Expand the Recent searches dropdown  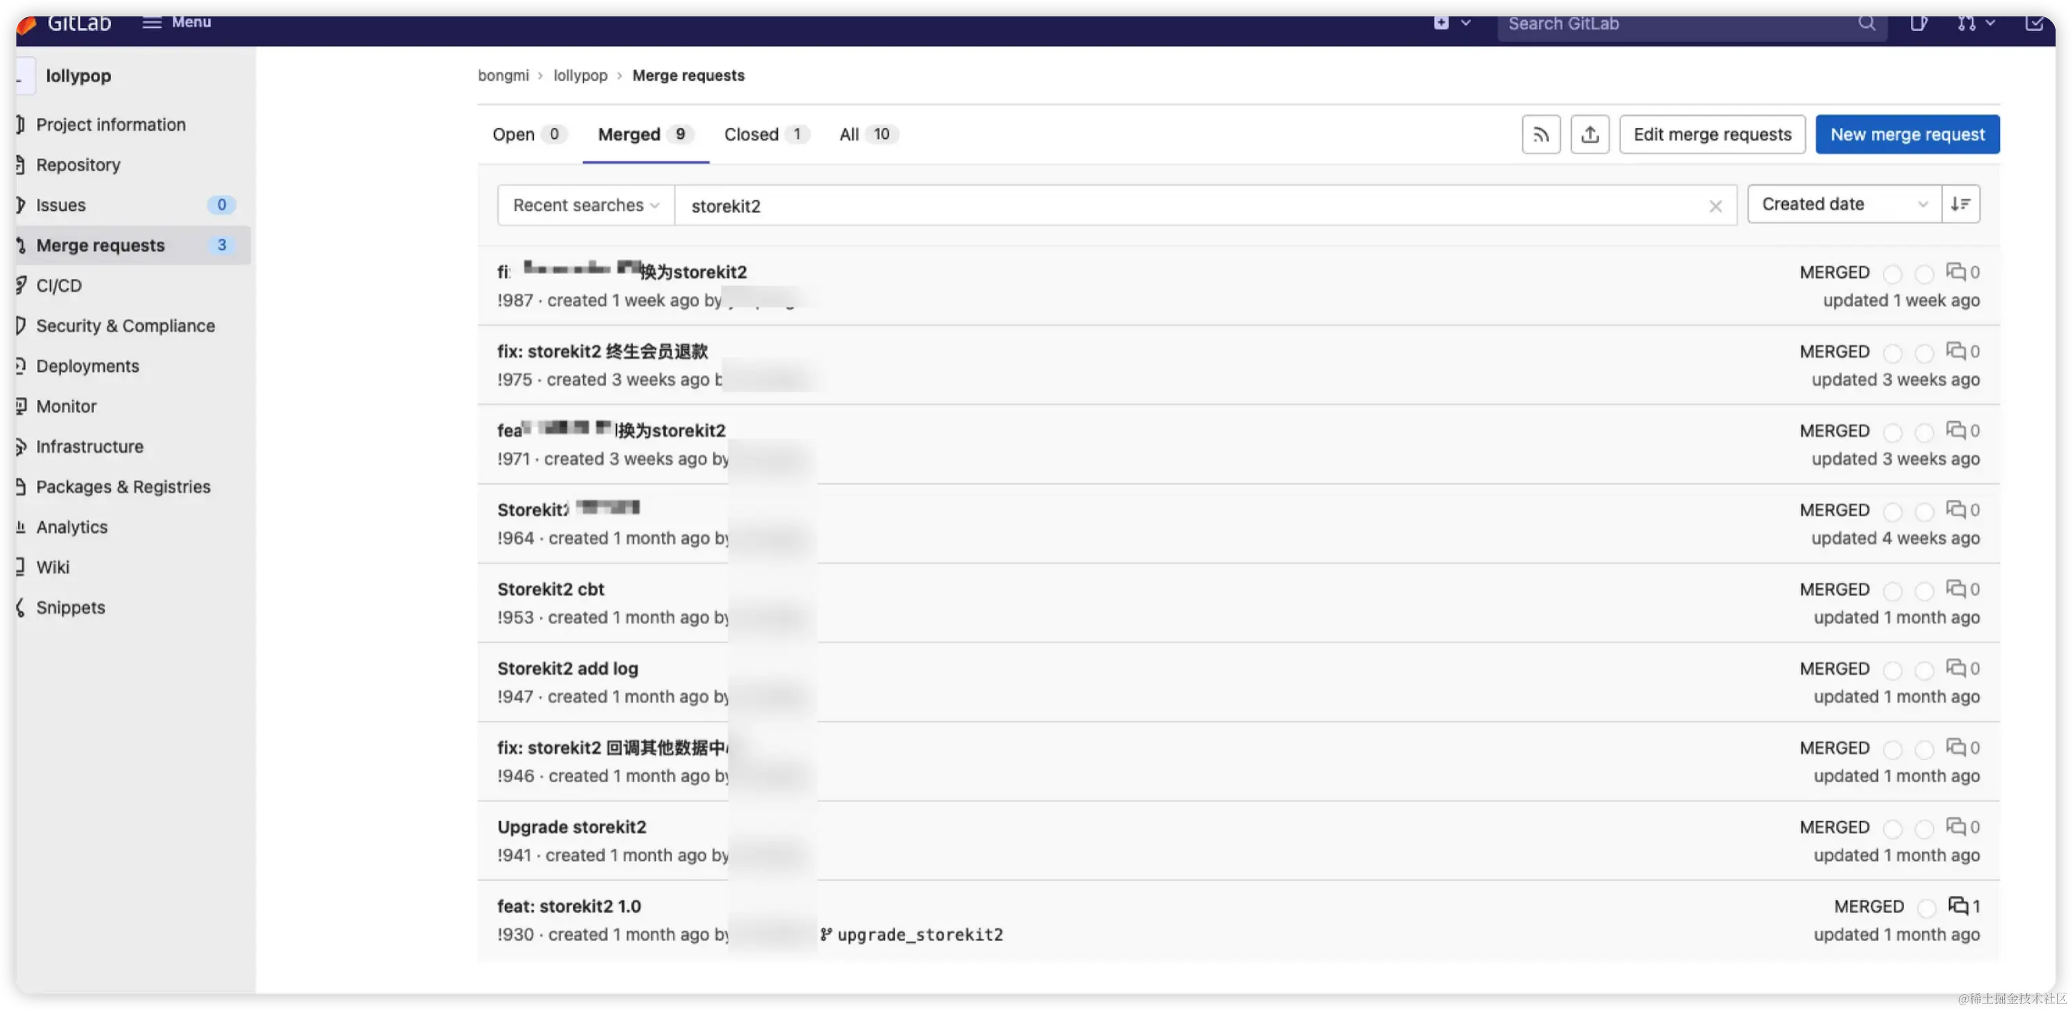586,205
